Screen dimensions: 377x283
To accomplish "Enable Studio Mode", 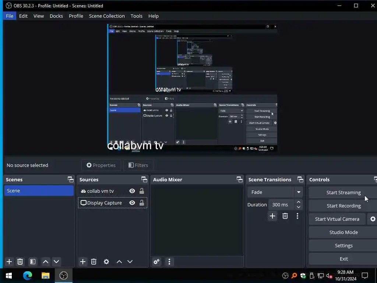I will click(x=343, y=232).
